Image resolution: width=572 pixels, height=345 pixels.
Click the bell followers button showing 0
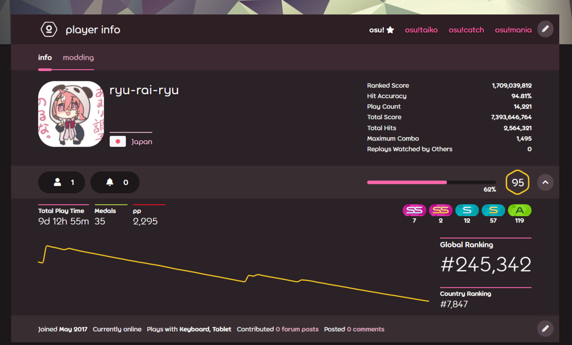click(115, 183)
